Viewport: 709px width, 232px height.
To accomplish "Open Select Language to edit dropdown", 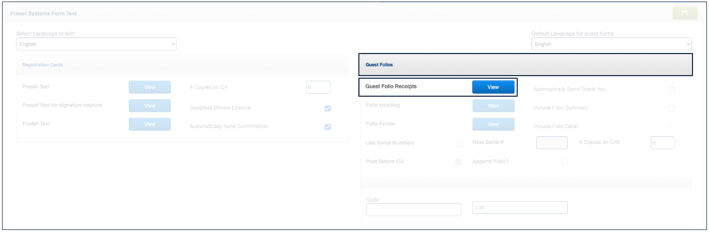I will (x=96, y=44).
